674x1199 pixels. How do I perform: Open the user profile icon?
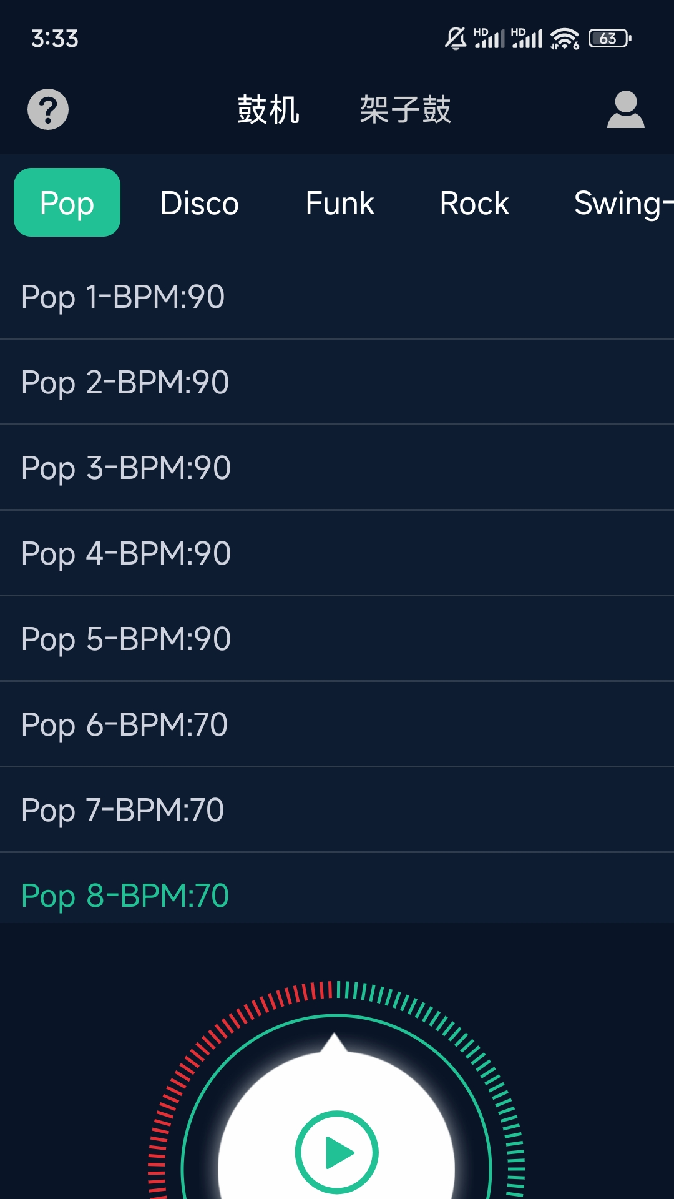coord(625,110)
